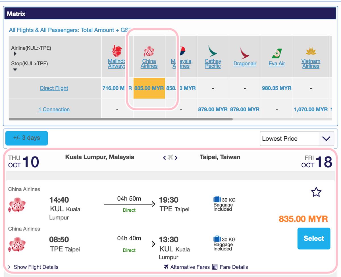
Task: Click the Fare Details calculator icon
Action: 215,267
